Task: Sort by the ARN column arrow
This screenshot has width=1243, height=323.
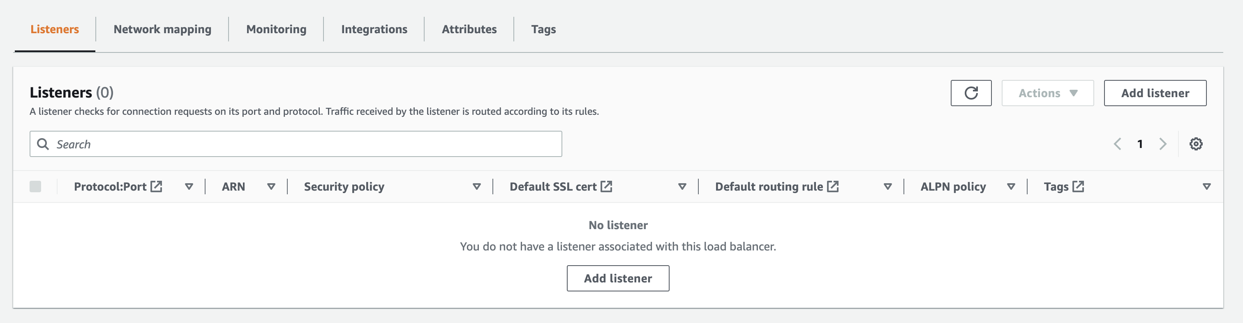Action: pos(271,186)
